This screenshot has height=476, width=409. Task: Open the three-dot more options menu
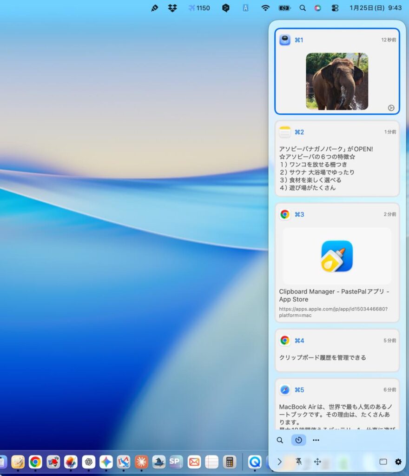tap(316, 440)
